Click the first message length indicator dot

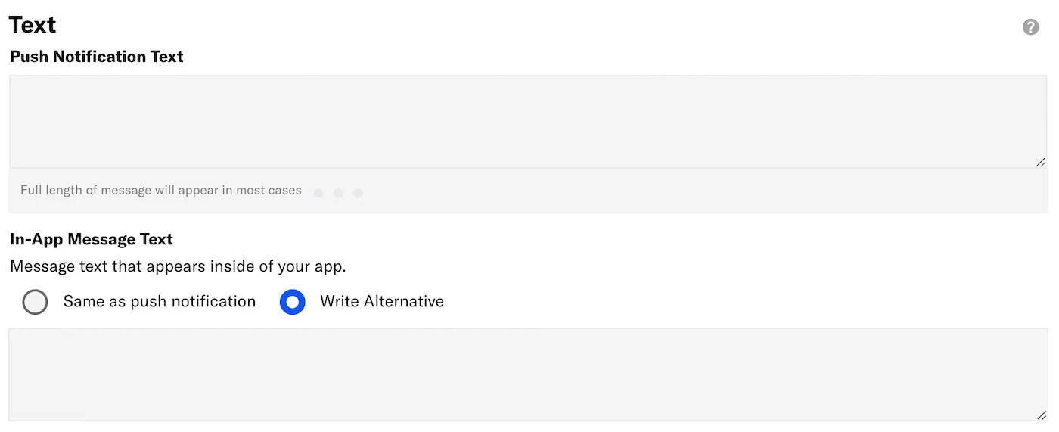318,193
